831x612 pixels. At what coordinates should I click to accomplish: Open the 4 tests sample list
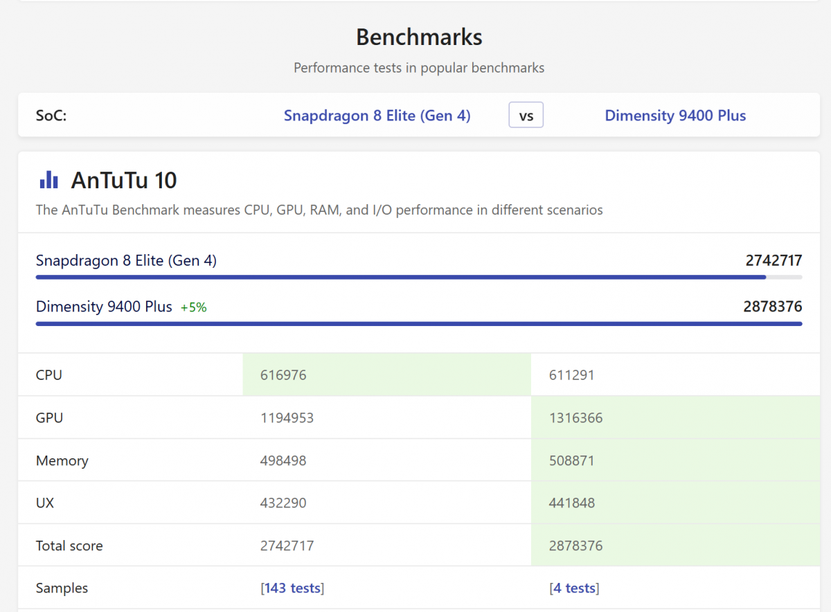pyautogui.click(x=574, y=587)
